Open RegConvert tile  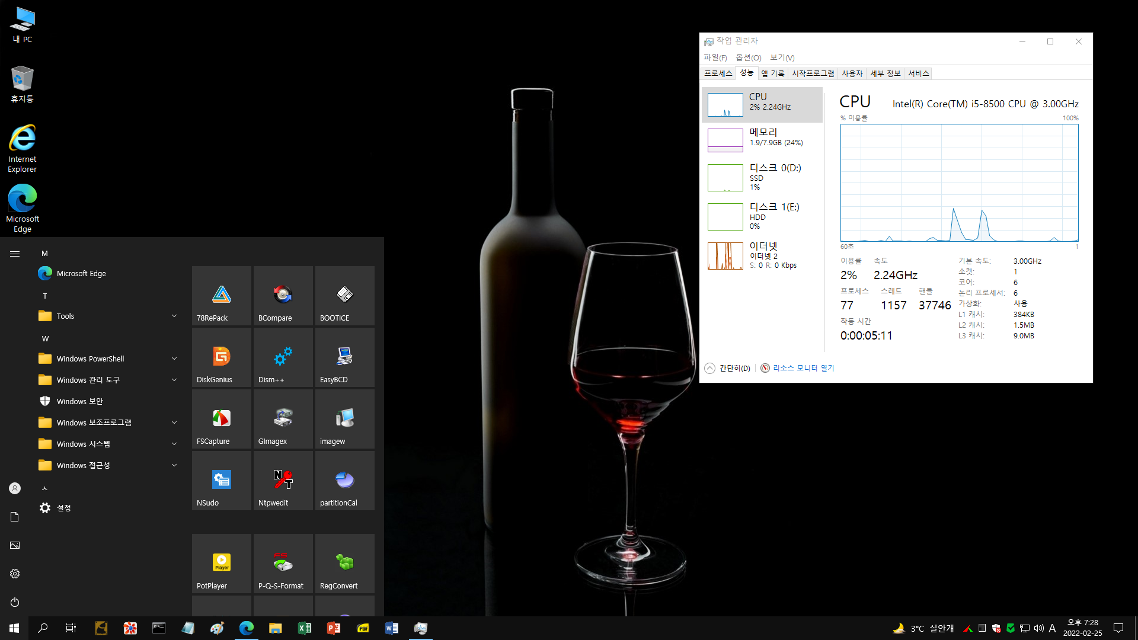pyautogui.click(x=345, y=564)
